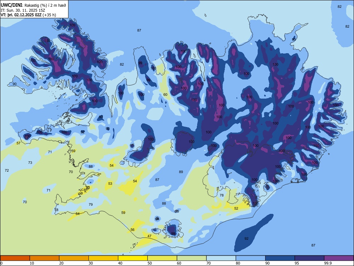This screenshot has width=354, height=266.
Task: Click the humidity value '47' on the south coast
Action: click(149, 236)
